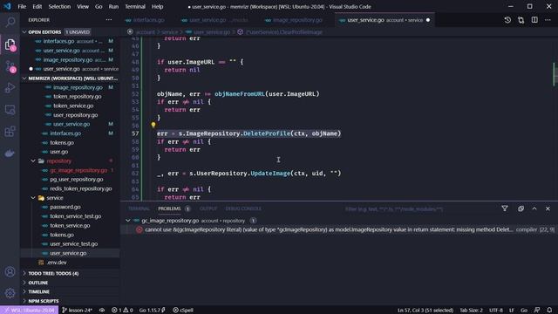Open the file timeline history icon
This screenshot has height=314, width=558.
(x=507, y=20)
